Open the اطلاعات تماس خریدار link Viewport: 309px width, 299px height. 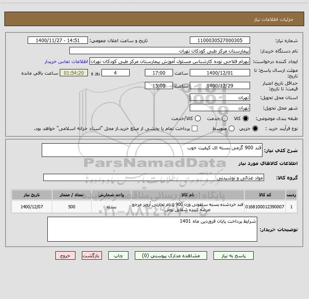coord(66,61)
